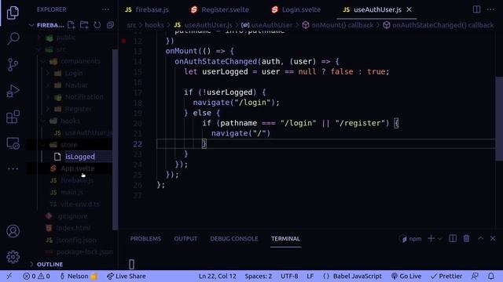Create a new file in explorer
The width and height of the screenshot is (503, 282).
[72, 25]
